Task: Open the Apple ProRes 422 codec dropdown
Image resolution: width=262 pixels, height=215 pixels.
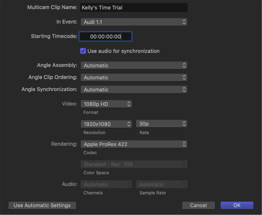Action: [134, 144]
